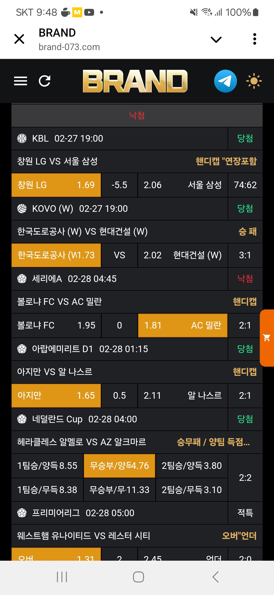Open the orange shopping cart tab

(x=267, y=338)
